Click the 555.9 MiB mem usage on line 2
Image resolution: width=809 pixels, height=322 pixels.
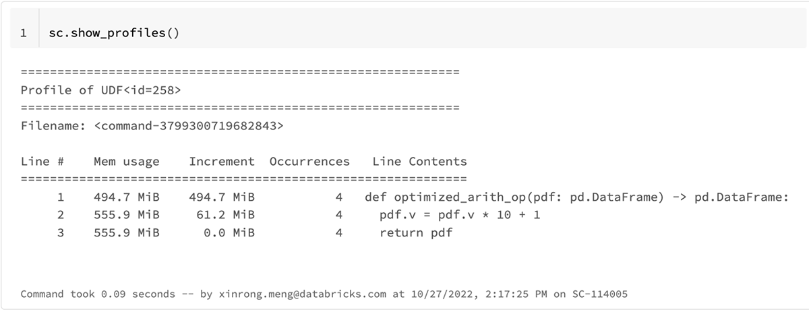(x=127, y=215)
